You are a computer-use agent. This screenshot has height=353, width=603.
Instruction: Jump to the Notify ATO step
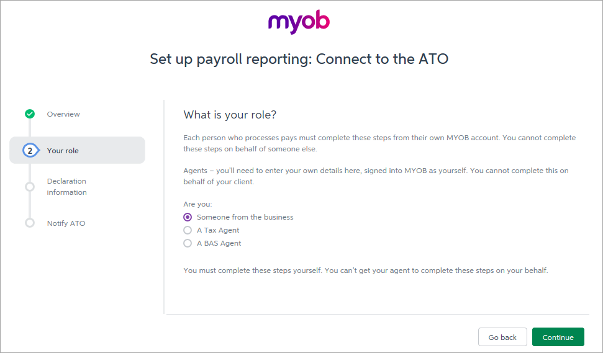coord(66,223)
